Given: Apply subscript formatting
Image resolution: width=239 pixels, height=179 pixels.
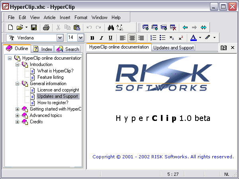Looking at the screenshot, I should [172, 38].
